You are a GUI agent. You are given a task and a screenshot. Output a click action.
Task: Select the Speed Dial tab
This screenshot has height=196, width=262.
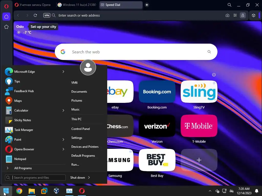121,5
